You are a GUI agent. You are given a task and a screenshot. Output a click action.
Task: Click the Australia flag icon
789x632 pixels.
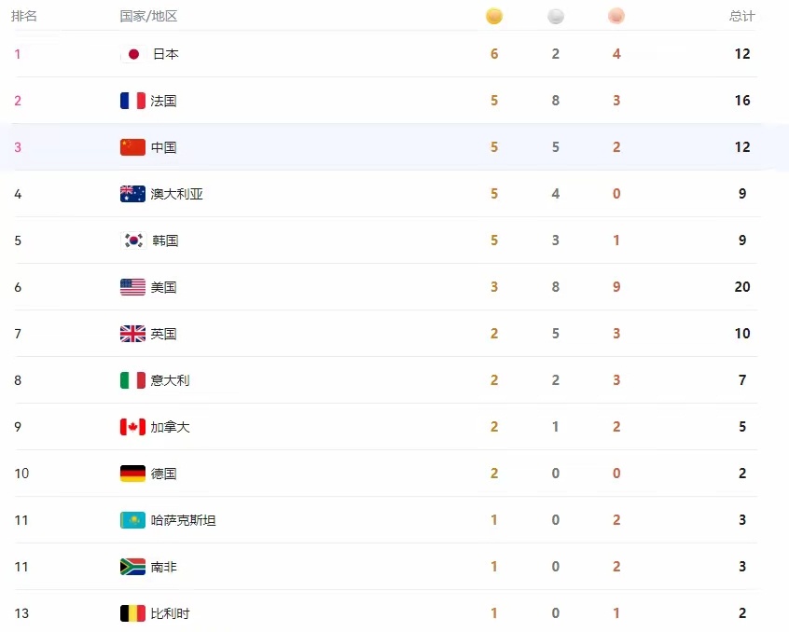coord(132,194)
